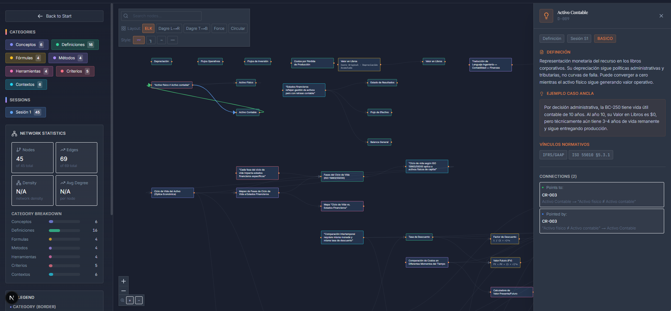This screenshot has width=671, height=311.
Task: Click the Search nodes input field
Action: [161, 16]
